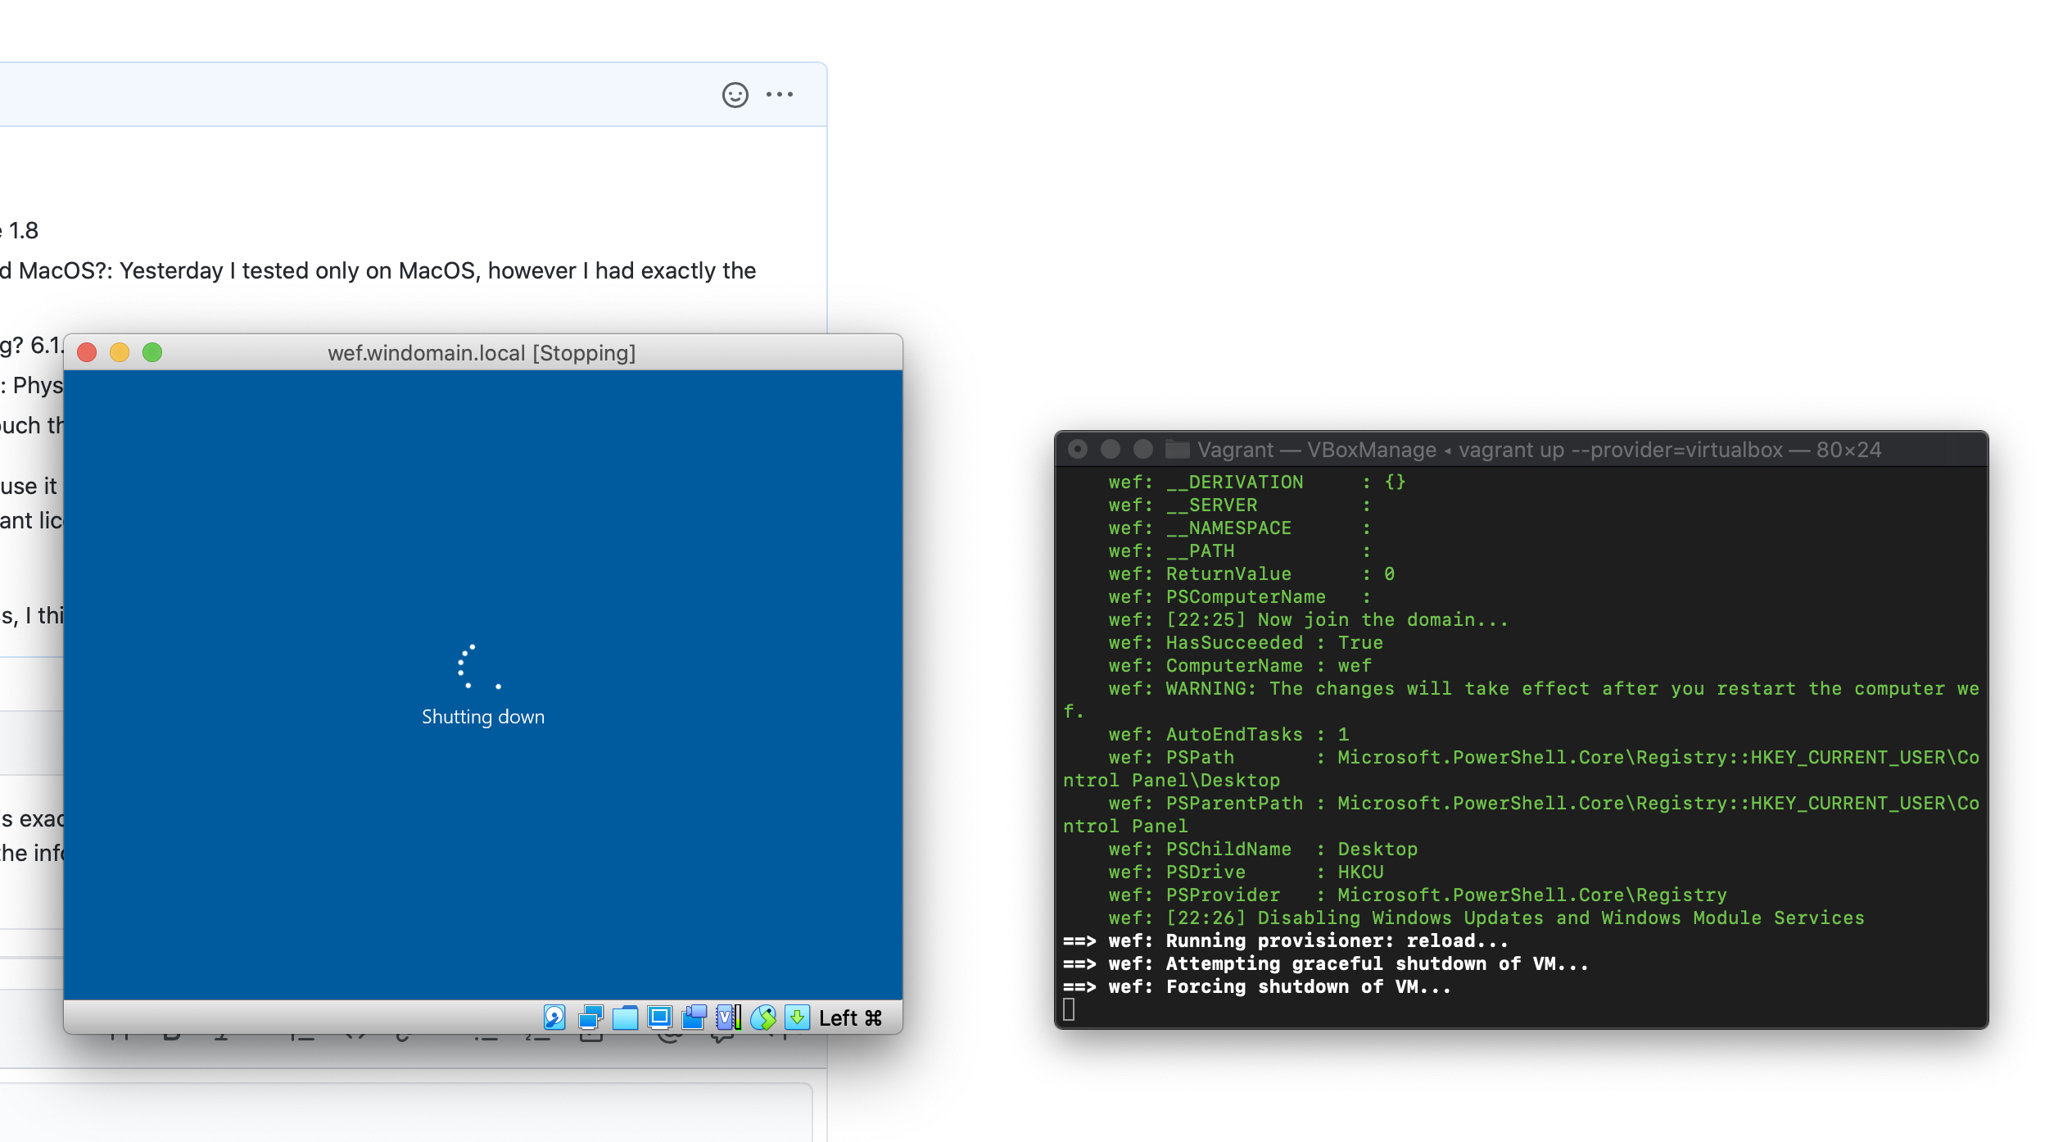Click the virtualization features V icon
The width and height of the screenshot is (2072, 1142).
[724, 1017]
